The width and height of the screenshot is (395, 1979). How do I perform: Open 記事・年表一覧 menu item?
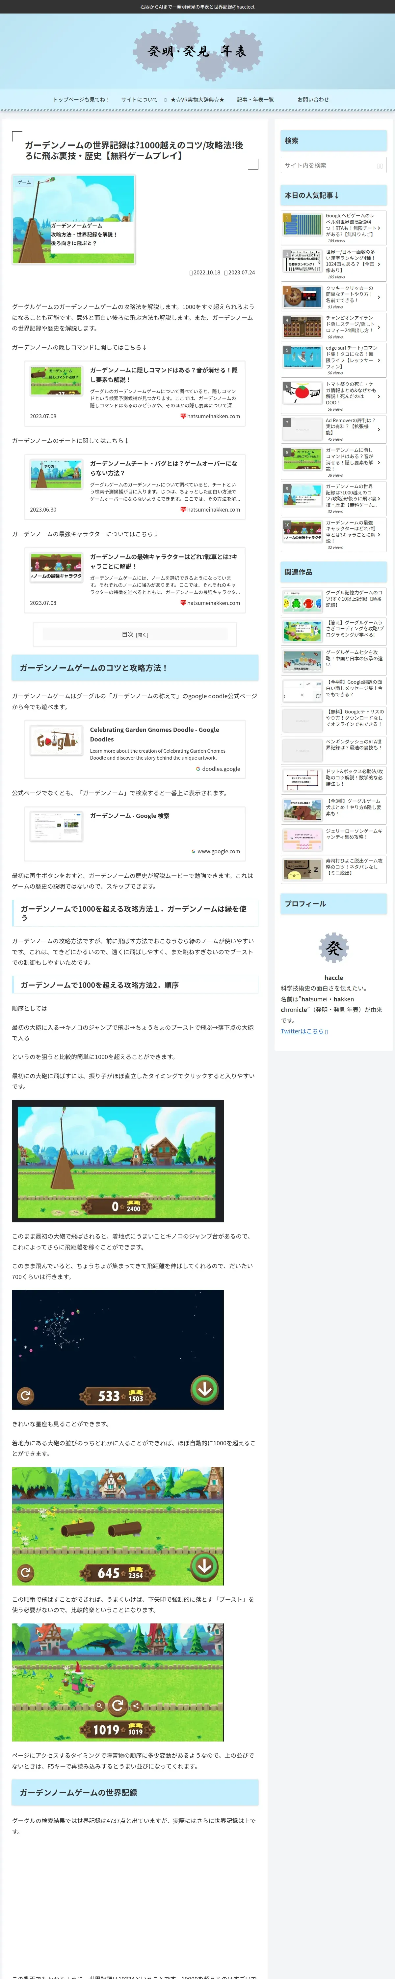255,99
